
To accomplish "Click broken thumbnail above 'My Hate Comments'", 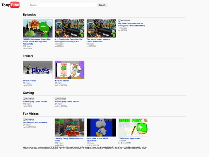I will click(x=124, y=21).
